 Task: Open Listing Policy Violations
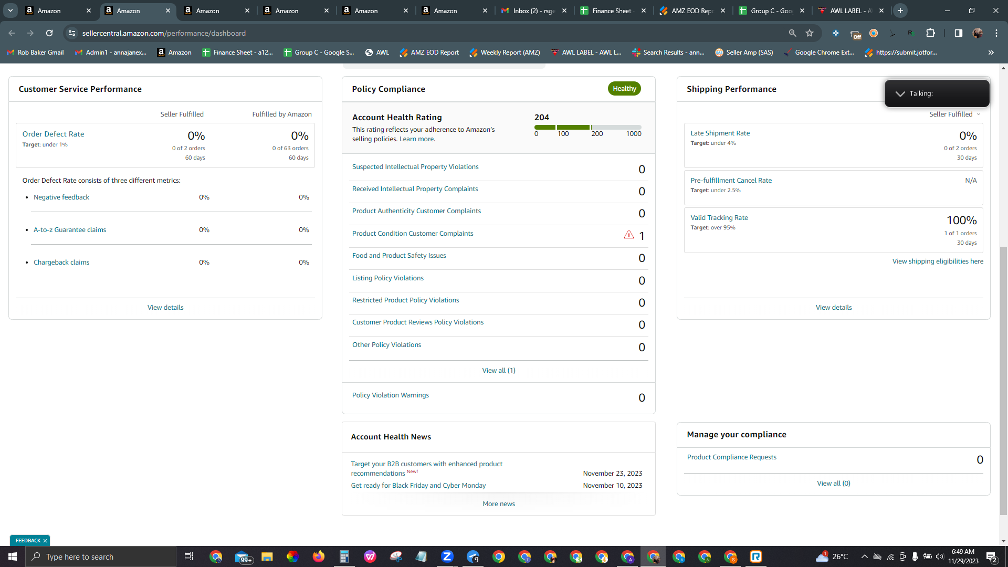pyautogui.click(x=388, y=278)
